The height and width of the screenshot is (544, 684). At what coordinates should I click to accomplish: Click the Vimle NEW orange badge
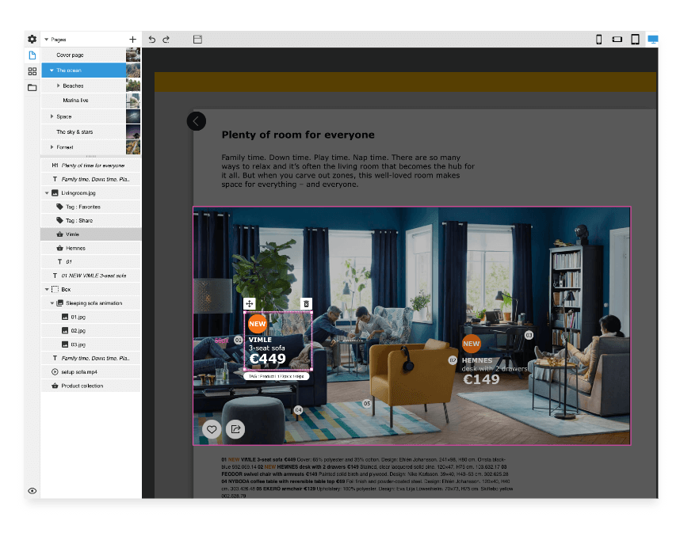258,324
